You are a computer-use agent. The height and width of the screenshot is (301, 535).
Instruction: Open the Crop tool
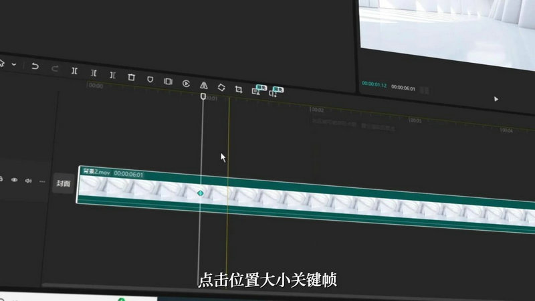pyautogui.click(x=239, y=90)
